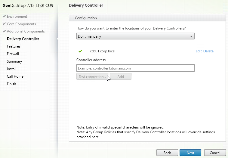Image resolution: width=228 pixels, height=158 pixels.
Task: Click the XenDesktop 7.15 LTSR CU9 title
Action: (28, 5)
